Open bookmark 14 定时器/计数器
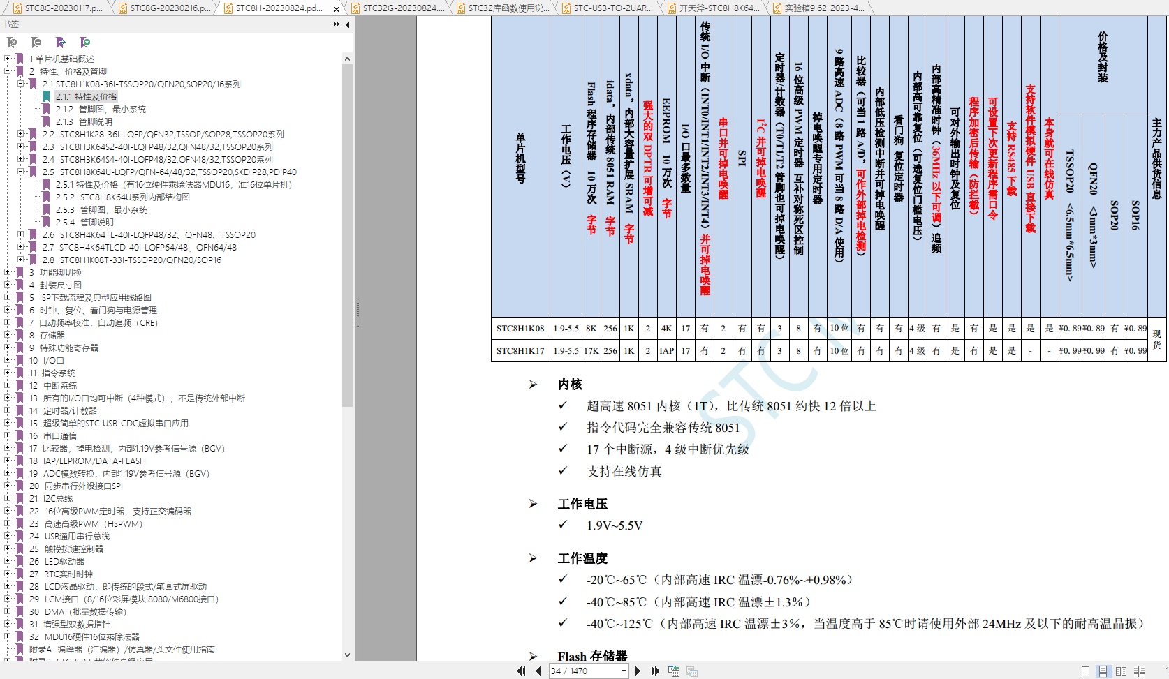 pyautogui.click(x=63, y=411)
